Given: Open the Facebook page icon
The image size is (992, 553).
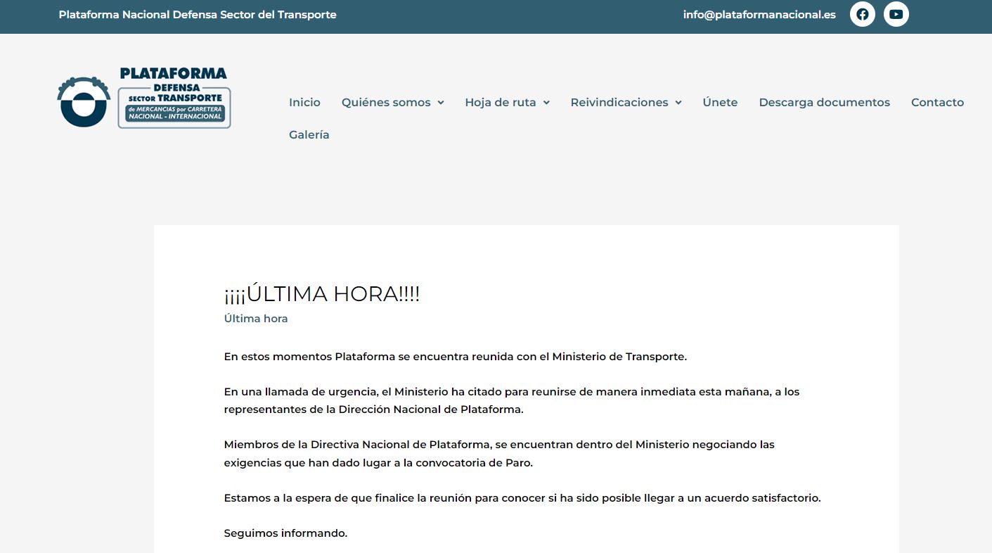Looking at the screenshot, I should coord(862,14).
